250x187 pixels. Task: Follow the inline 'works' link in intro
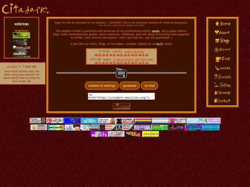[156, 31]
